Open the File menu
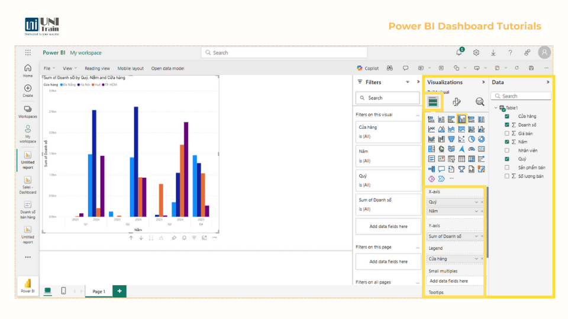Screen dimensions: 568x319 (x=49, y=69)
